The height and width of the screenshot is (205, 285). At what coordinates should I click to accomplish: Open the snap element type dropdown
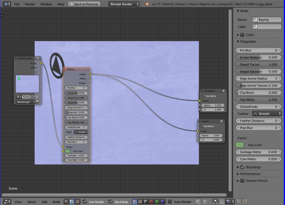pos(230,201)
